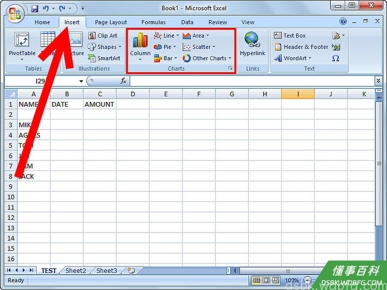The image size is (387, 290).
Task: Open Area chart options
Action: coord(196,36)
